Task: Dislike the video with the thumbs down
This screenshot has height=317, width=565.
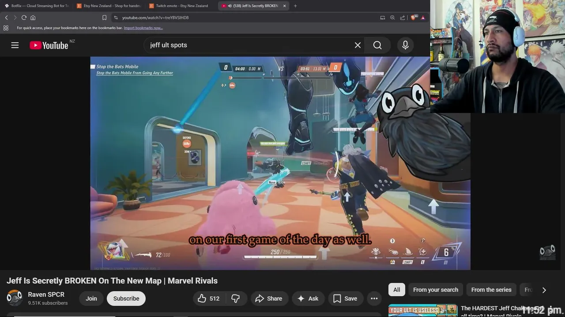Action: [x=235, y=299]
